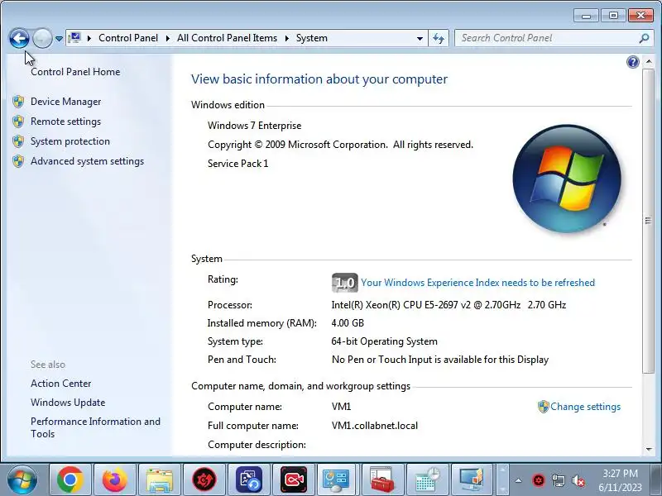The width and height of the screenshot is (662, 496).
Task: Click Change settings for computer name
Action: pos(585,407)
